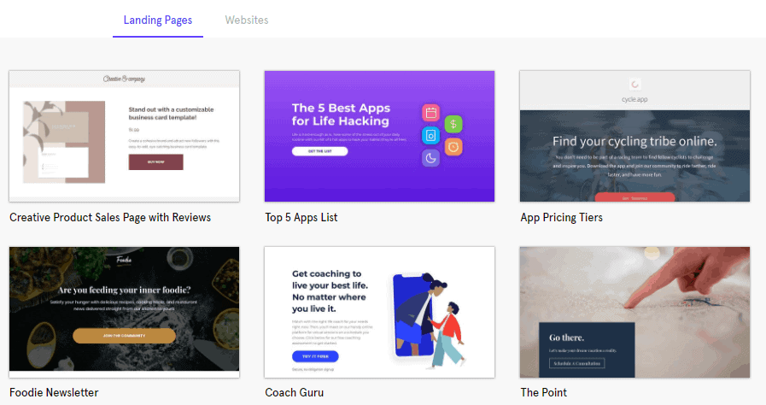Click the red calendar app icon

click(431, 113)
